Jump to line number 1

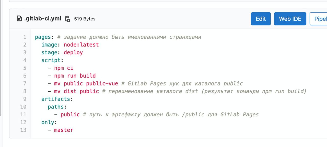[25, 37]
